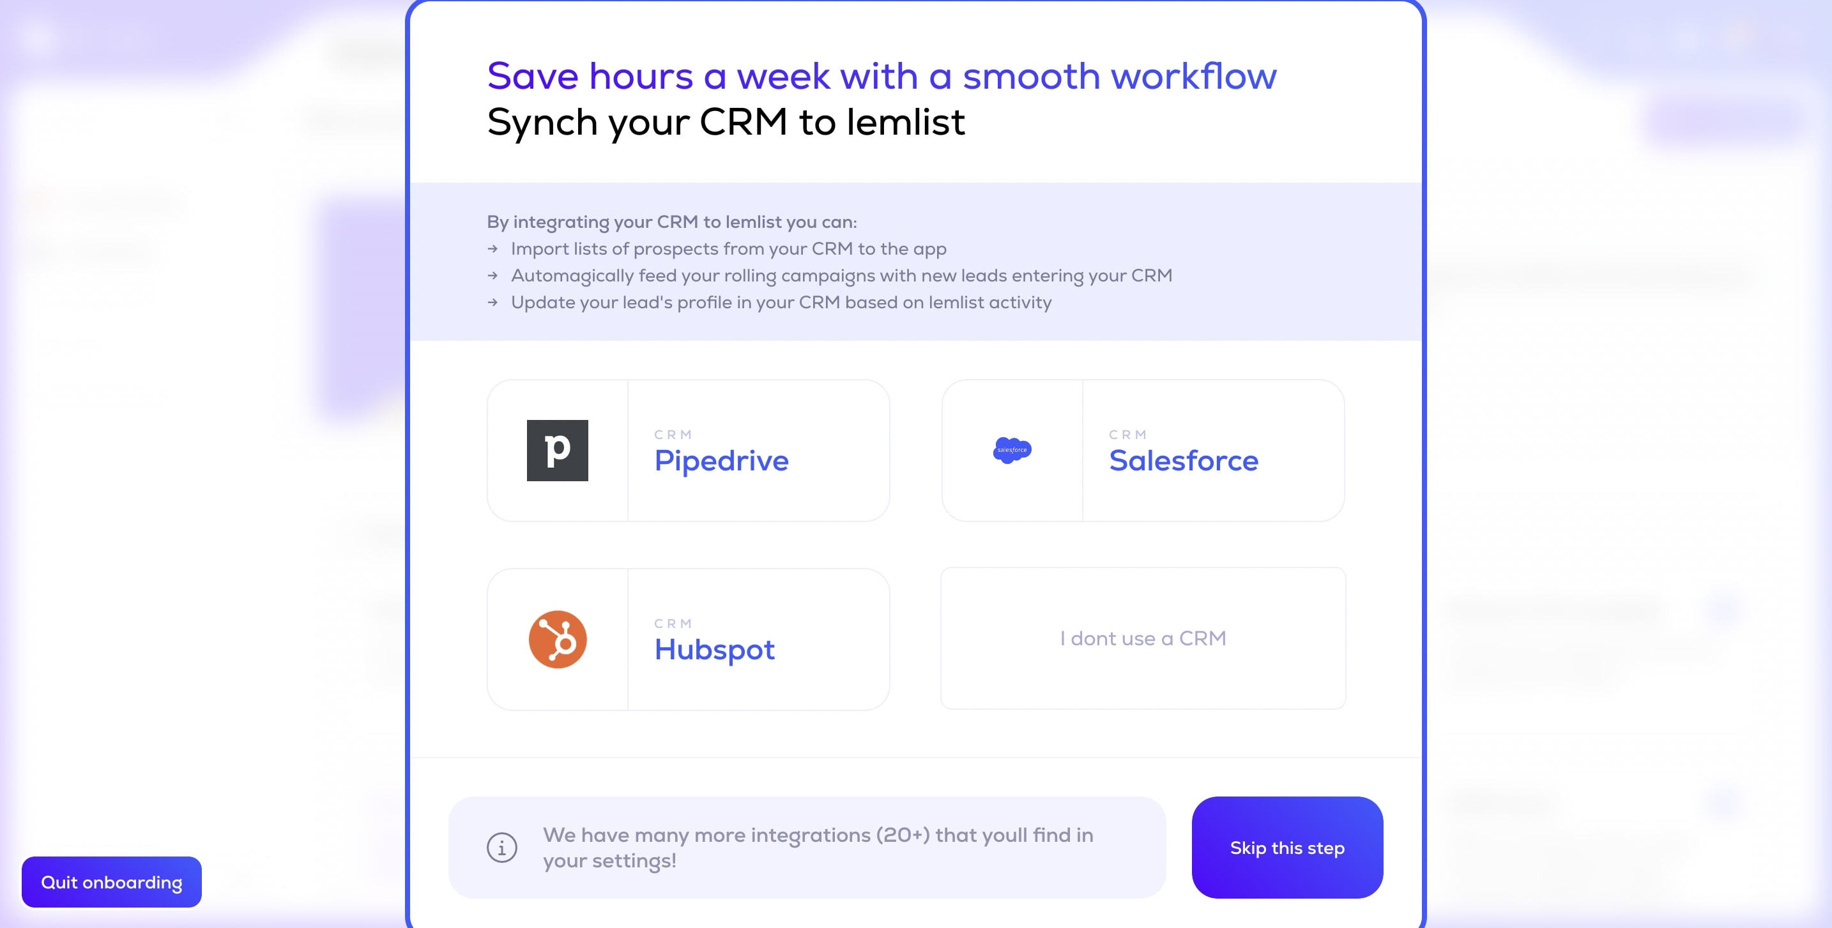Click 'Quit onboarding' button
1832x928 pixels.
(x=111, y=882)
